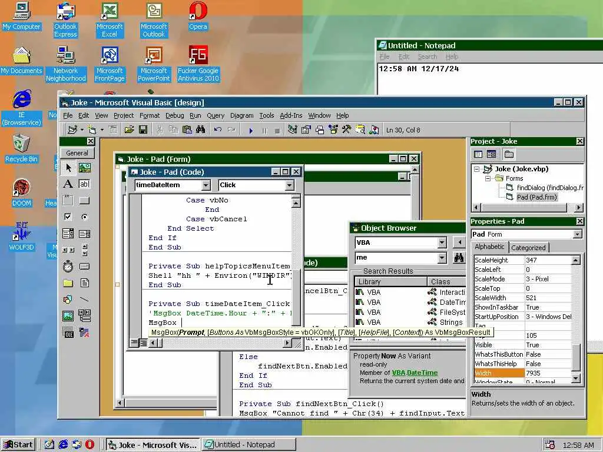The width and height of the screenshot is (603, 452).
Task: Select Pad (Pad.frm) in project tree
Action: click(x=536, y=197)
